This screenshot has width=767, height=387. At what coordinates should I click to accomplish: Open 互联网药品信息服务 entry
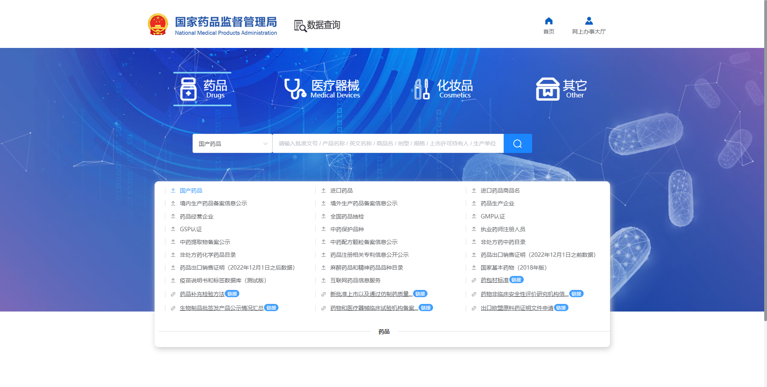(355, 280)
